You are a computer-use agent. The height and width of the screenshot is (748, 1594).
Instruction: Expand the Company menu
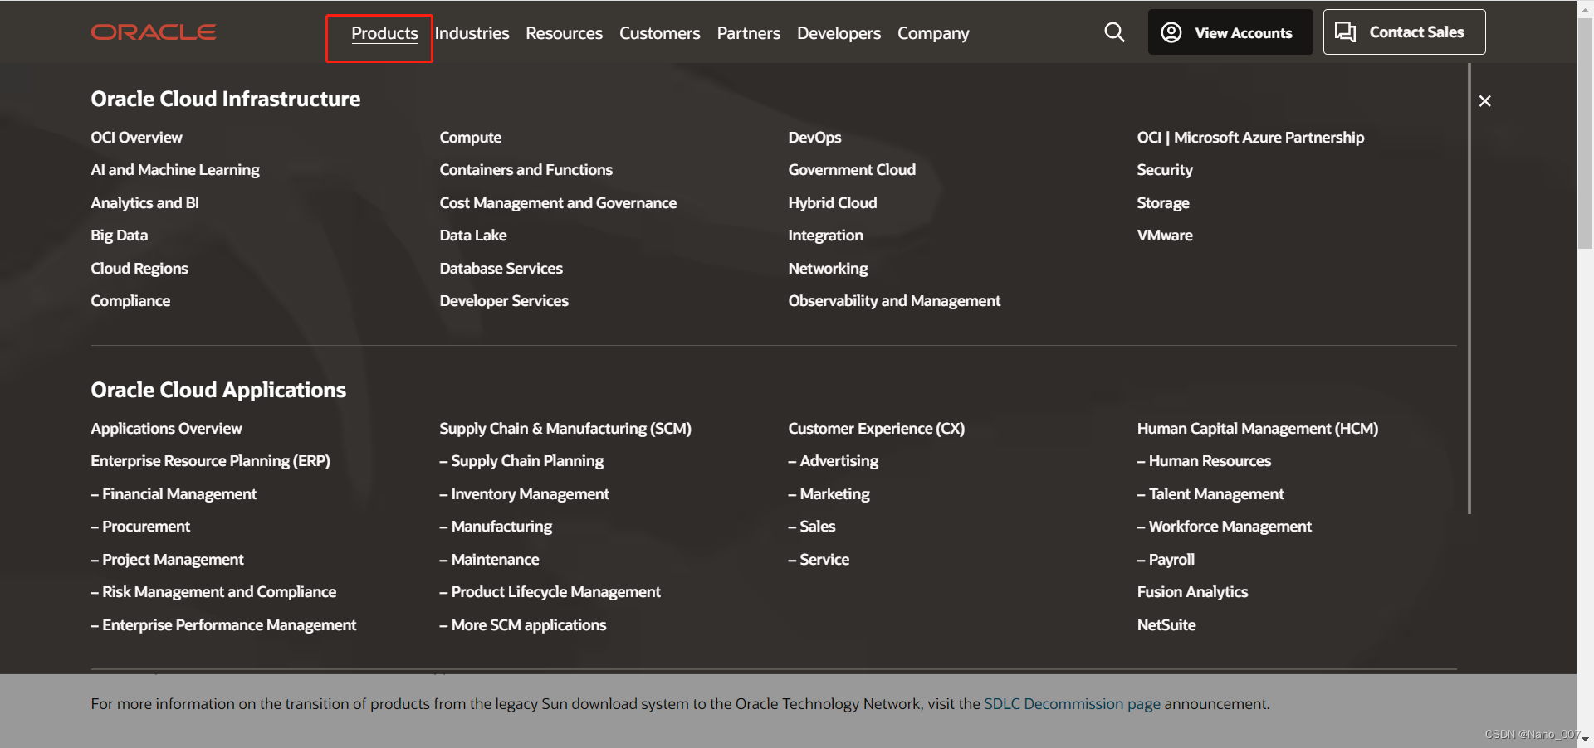pos(933,33)
